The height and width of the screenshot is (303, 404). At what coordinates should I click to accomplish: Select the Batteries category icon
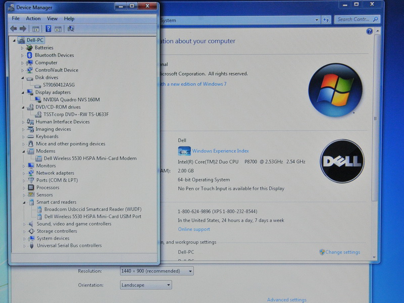[x=29, y=47]
